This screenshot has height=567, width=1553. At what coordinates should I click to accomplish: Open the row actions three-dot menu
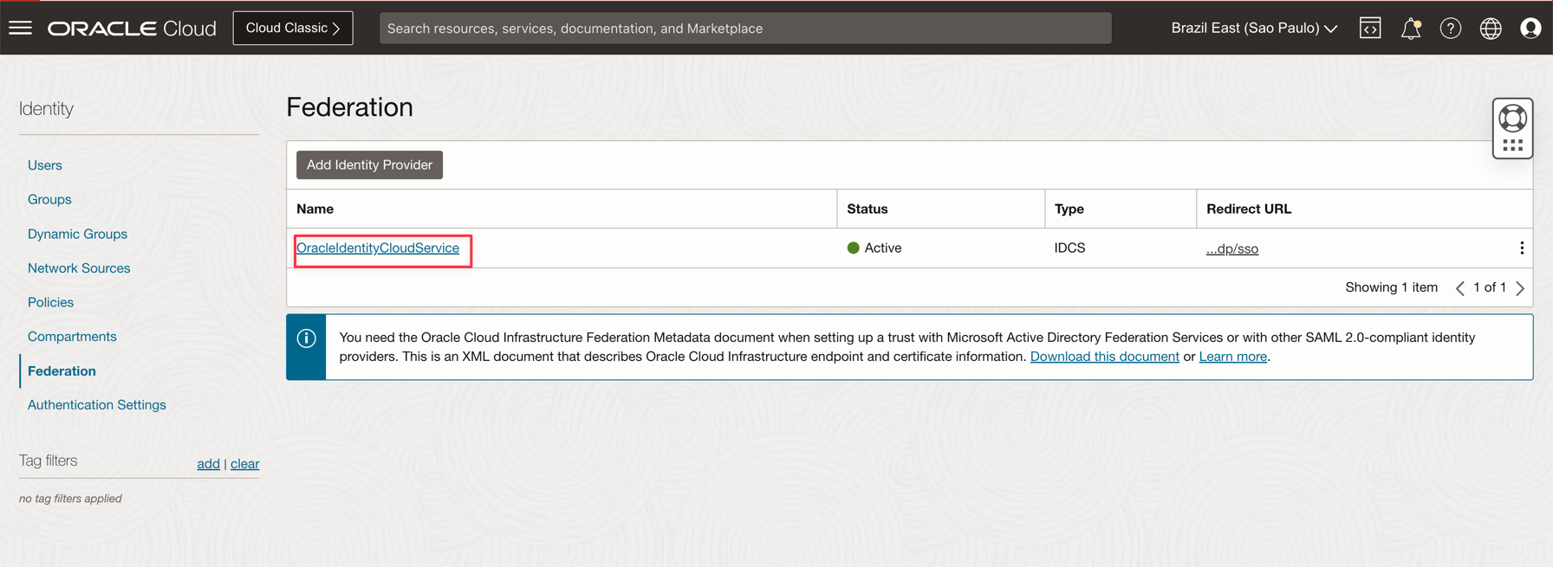(x=1522, y=248)
